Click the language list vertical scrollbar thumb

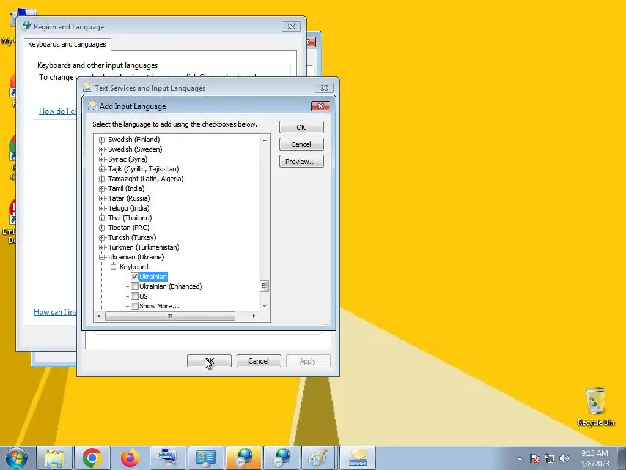point(264,286)
